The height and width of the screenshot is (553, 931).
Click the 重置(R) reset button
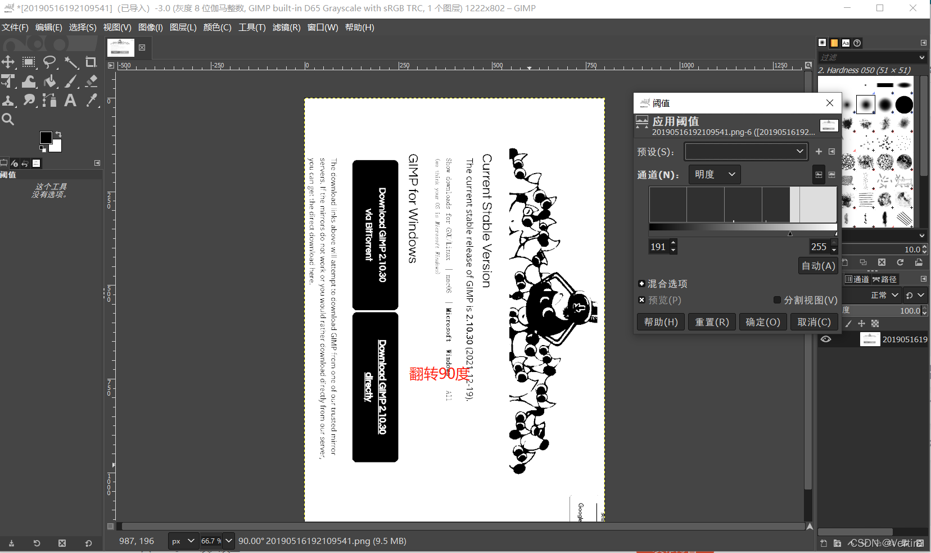click(712, 322)
